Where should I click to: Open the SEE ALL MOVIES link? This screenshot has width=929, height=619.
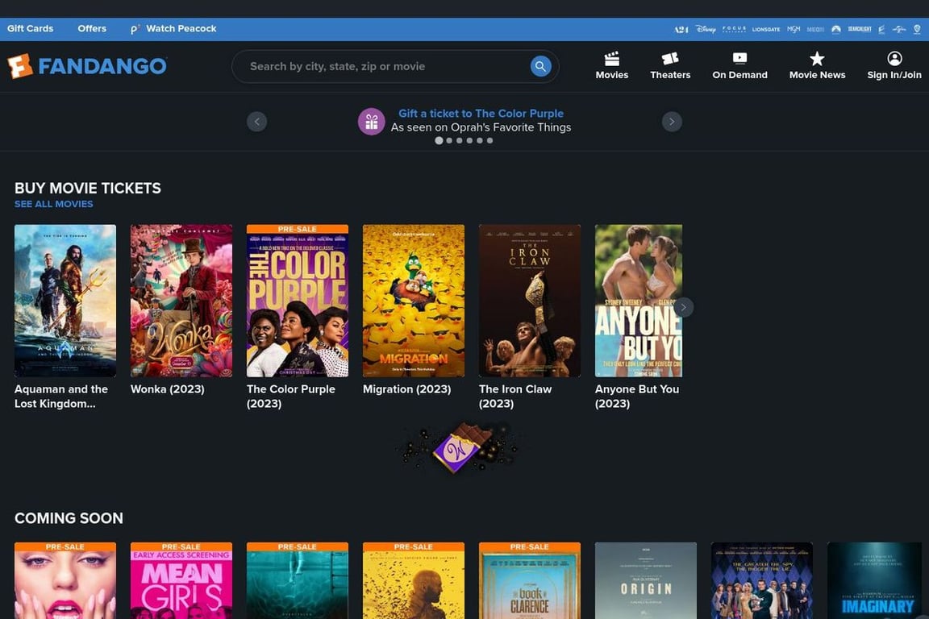pyautogui.click(x=53, y=204)
